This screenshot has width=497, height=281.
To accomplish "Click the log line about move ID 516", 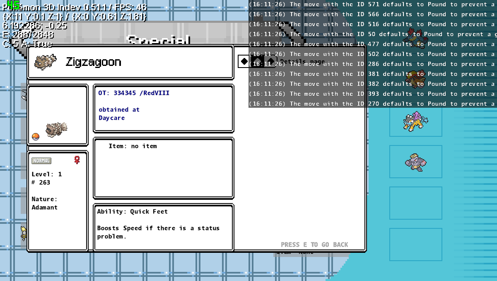I will tap(373, 24).
